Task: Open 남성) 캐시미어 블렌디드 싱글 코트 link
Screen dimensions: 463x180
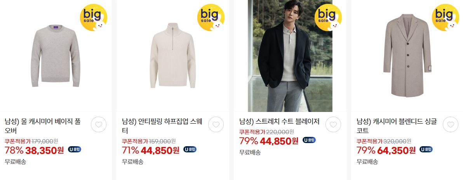Action: 397,126
